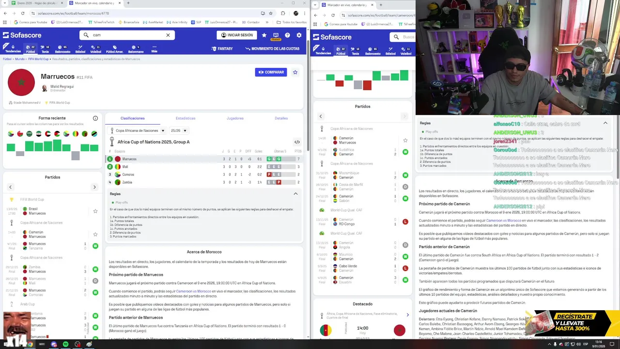Open the Cameroon vs Morocco link in left window
Image resolution: width=620 pixels, height=349 pixels.
pyautogui.click(x=193, y=291)
